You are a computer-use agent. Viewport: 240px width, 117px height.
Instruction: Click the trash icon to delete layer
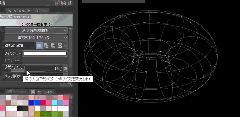(70, 3)
